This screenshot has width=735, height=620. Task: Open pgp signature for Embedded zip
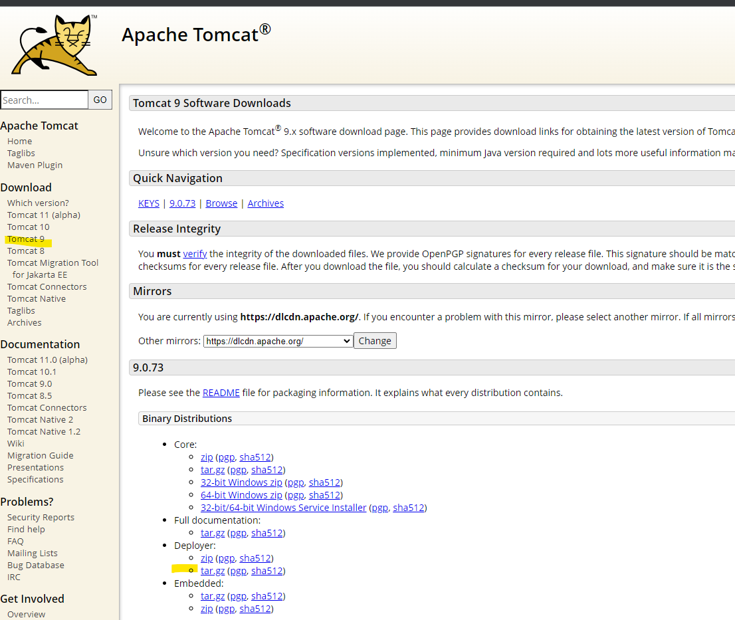pos(226,609)
